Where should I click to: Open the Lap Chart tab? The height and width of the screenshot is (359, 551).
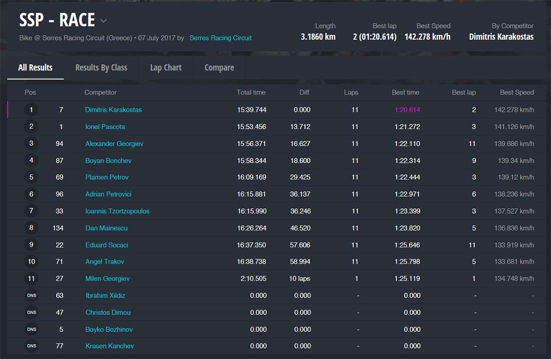(166, 68)
